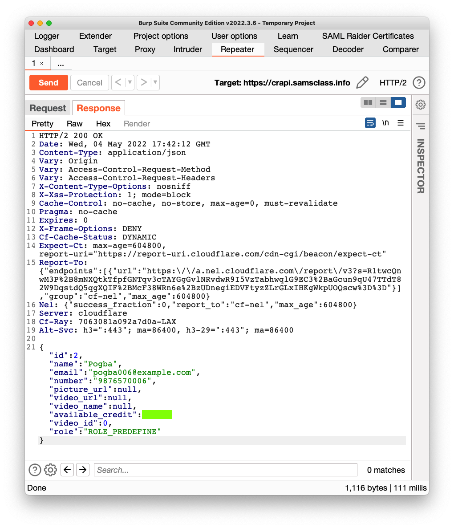Screen dimensions: 454x528
Task: Open the Comparer tab
Action: coord(401,49)
